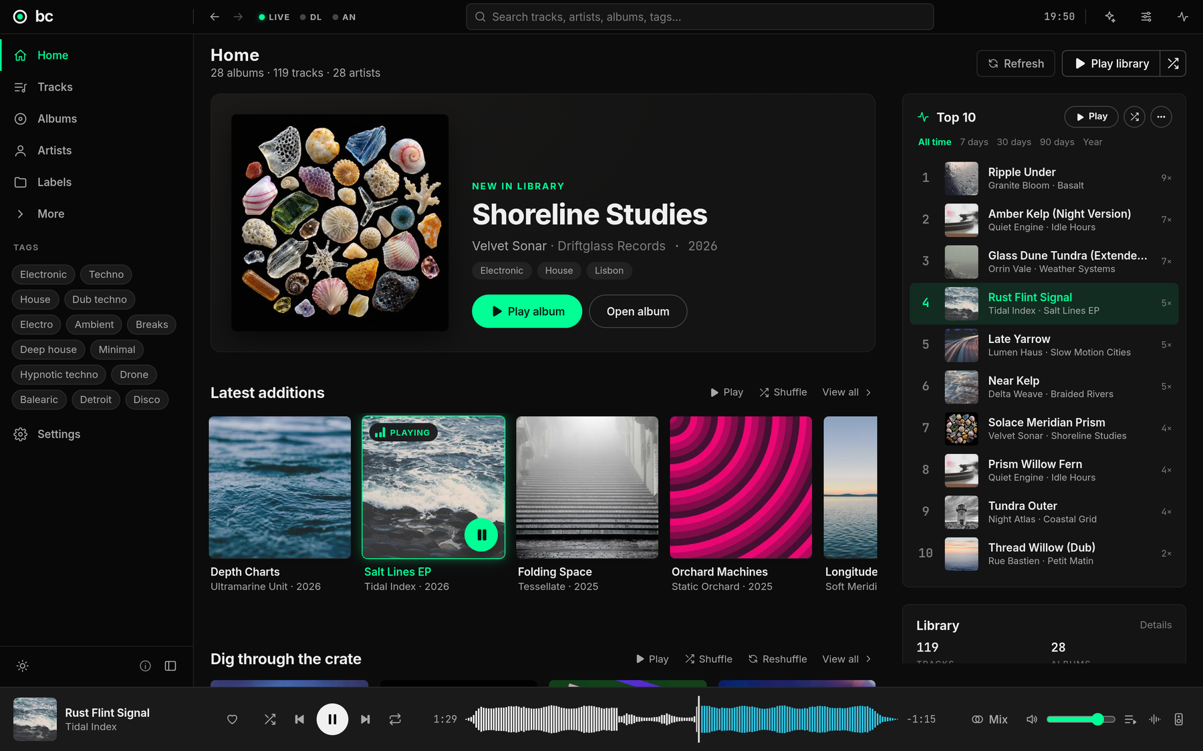Open the activity pulse icon in top bar

[x=1183, y=17]
